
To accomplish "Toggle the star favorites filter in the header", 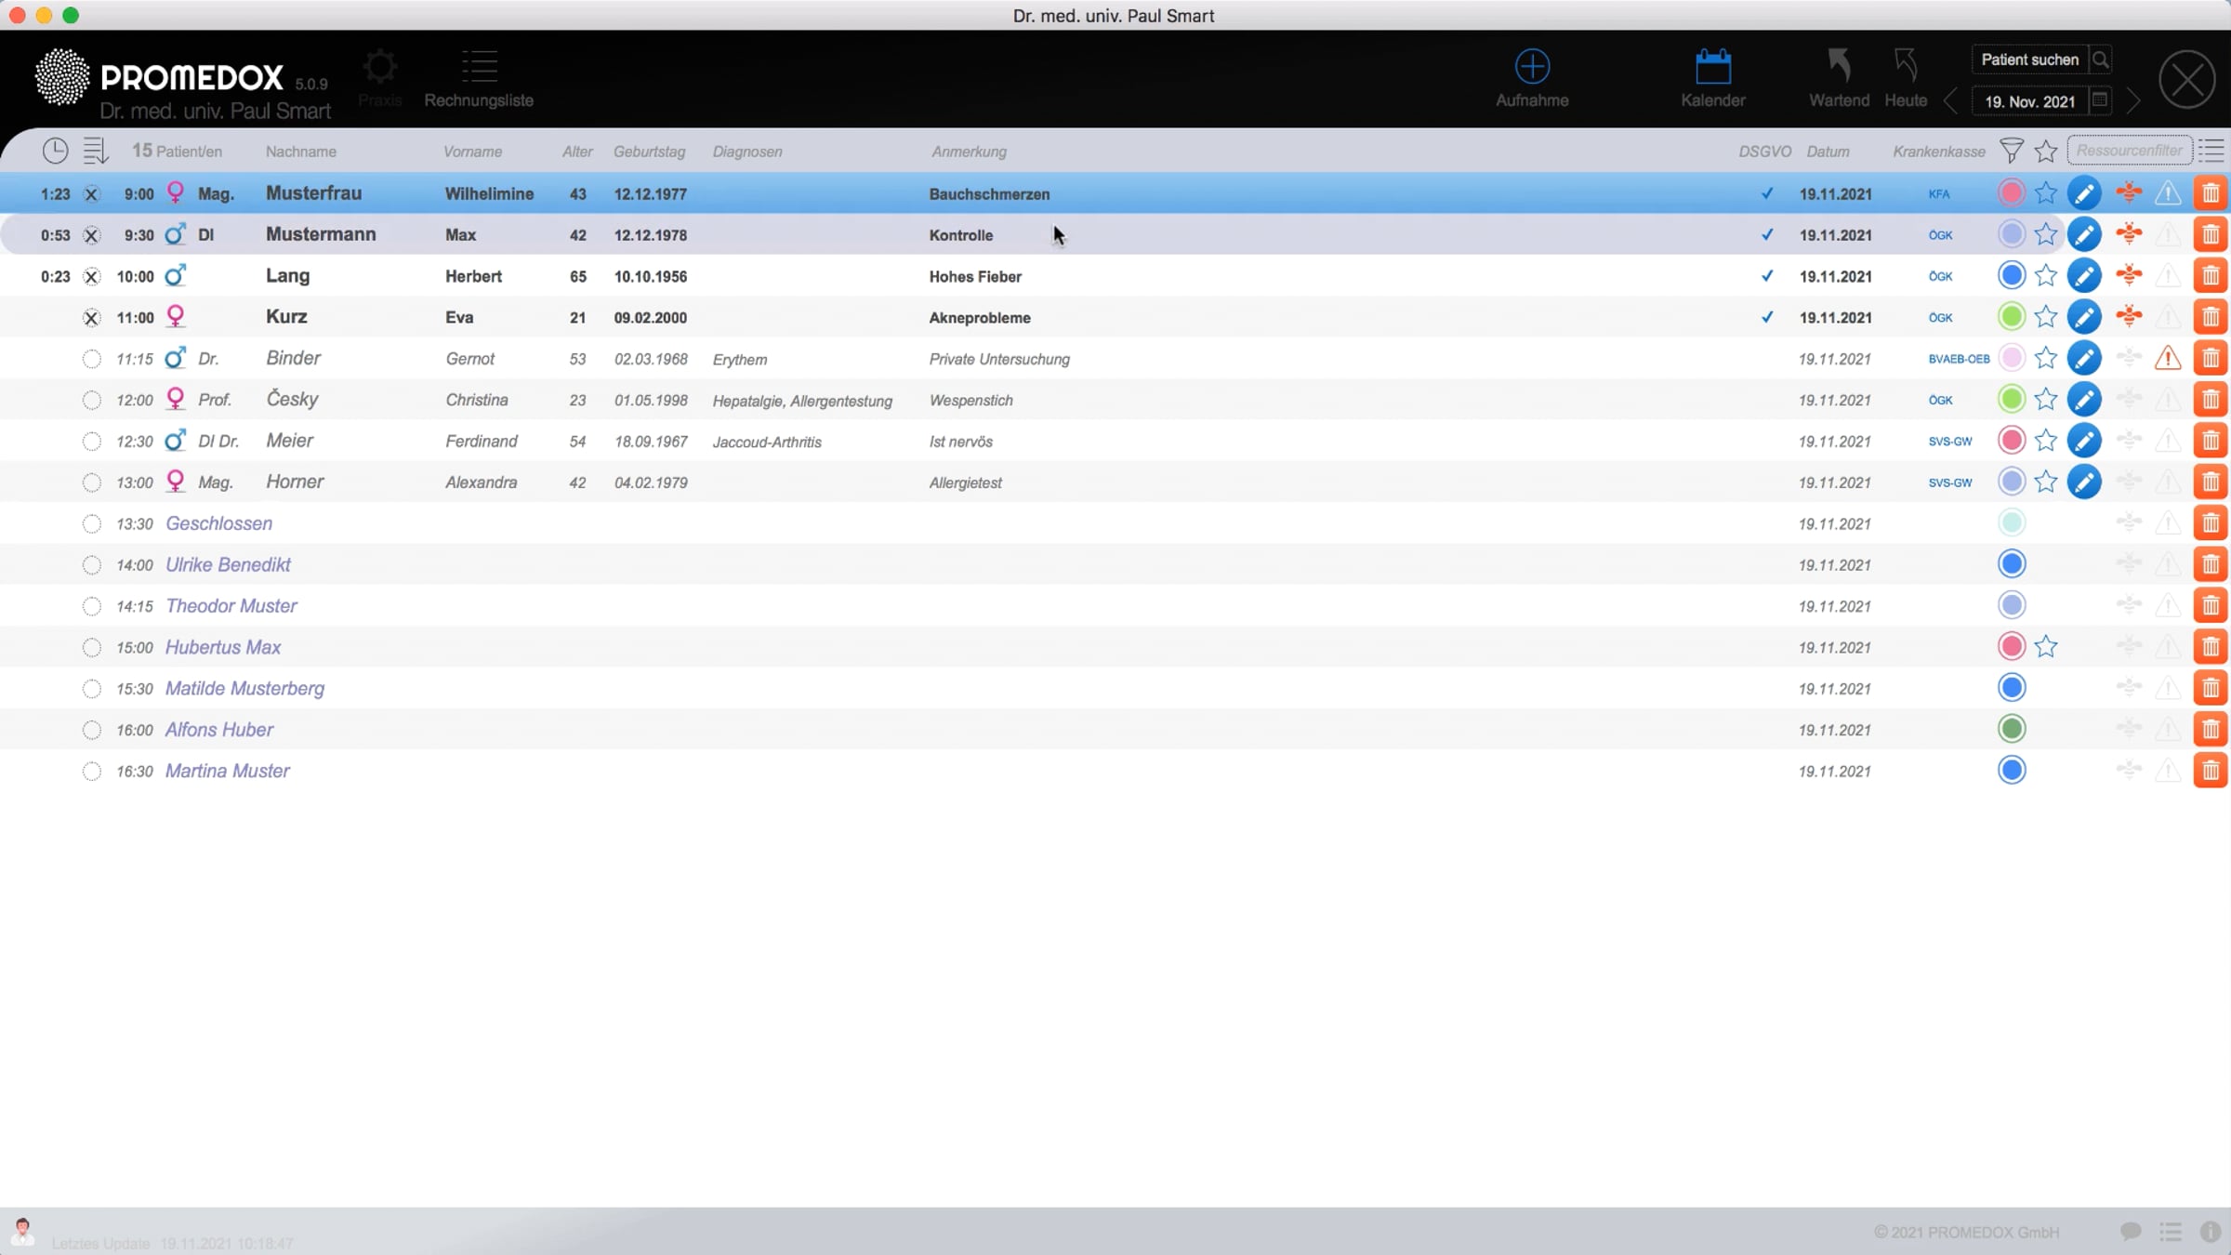I will [2045, 151].
